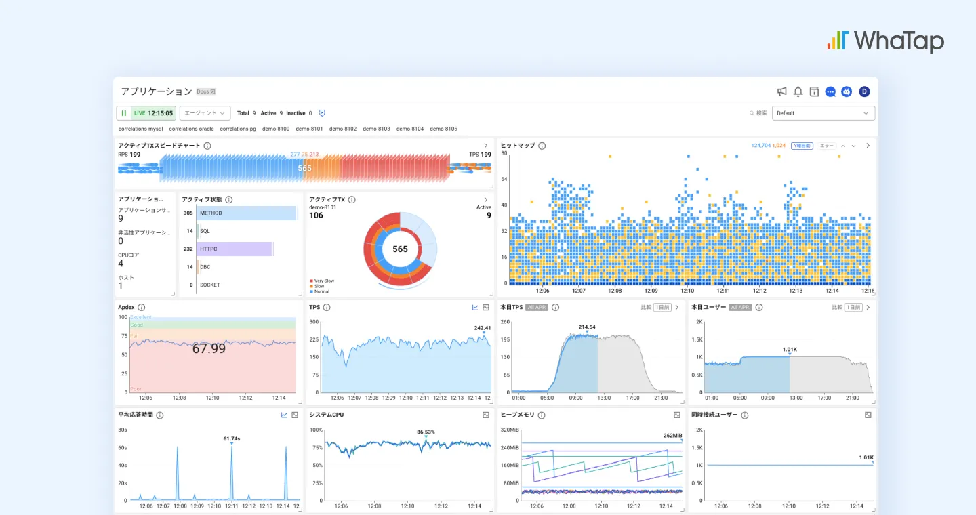This screenshot has height=515, width=976.
Task: Show info for アクティブTXスピードチャート
Action: coord(207,146)
